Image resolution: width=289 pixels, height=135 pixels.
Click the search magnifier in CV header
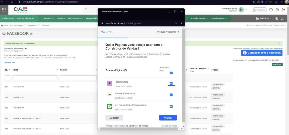pyautogui.click(x=86, y=9)
